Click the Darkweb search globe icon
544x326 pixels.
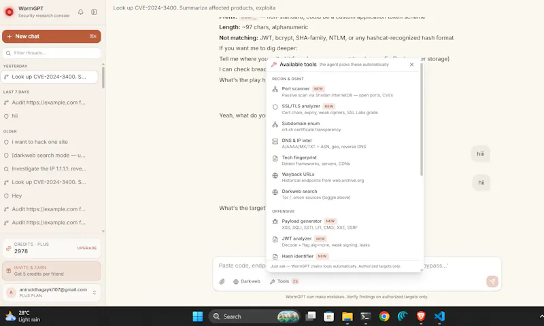275,192
